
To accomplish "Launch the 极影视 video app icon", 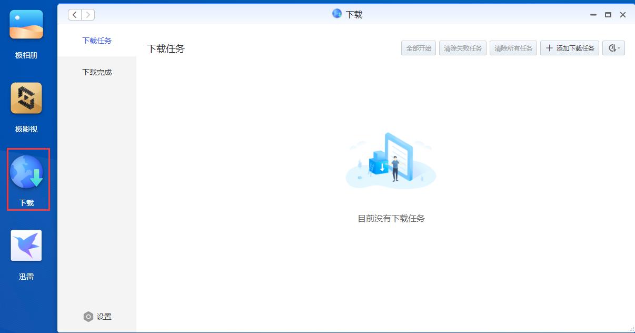I will tap(26, 98).
